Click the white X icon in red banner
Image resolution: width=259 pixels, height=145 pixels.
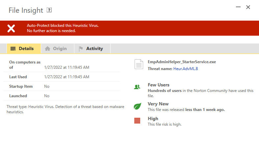tap(11, 28)
